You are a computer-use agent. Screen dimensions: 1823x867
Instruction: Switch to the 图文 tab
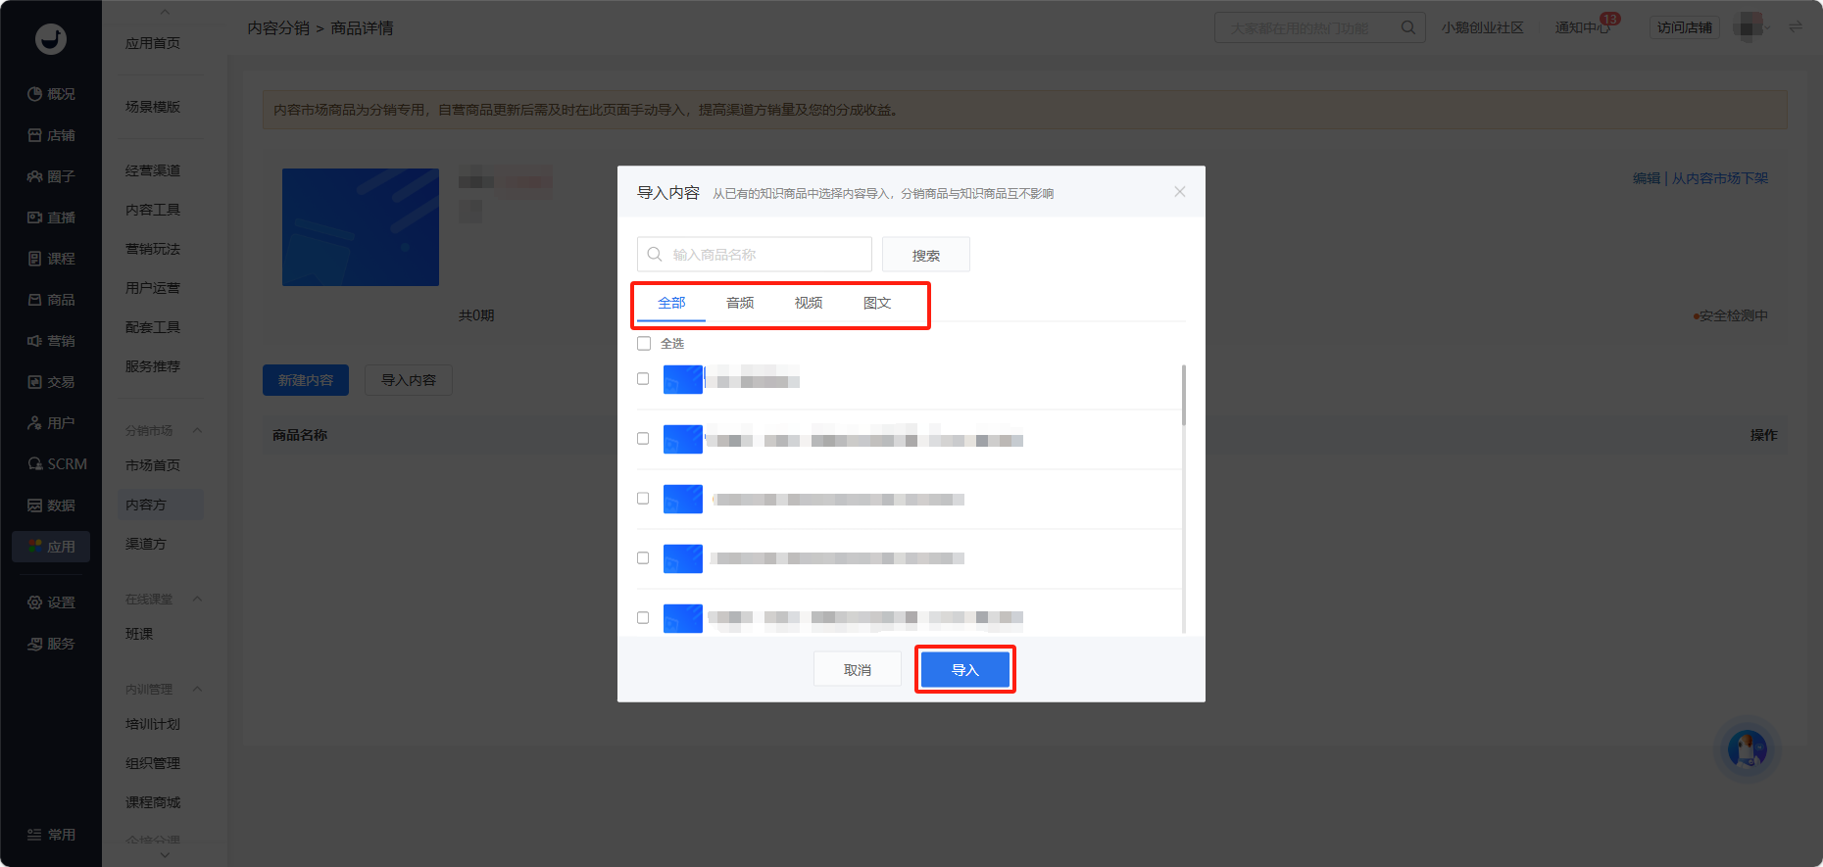(877, 304)
